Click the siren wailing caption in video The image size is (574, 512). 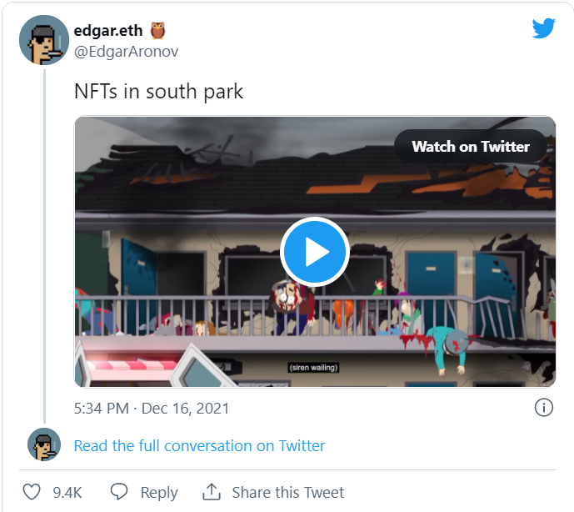pos(313,367)
